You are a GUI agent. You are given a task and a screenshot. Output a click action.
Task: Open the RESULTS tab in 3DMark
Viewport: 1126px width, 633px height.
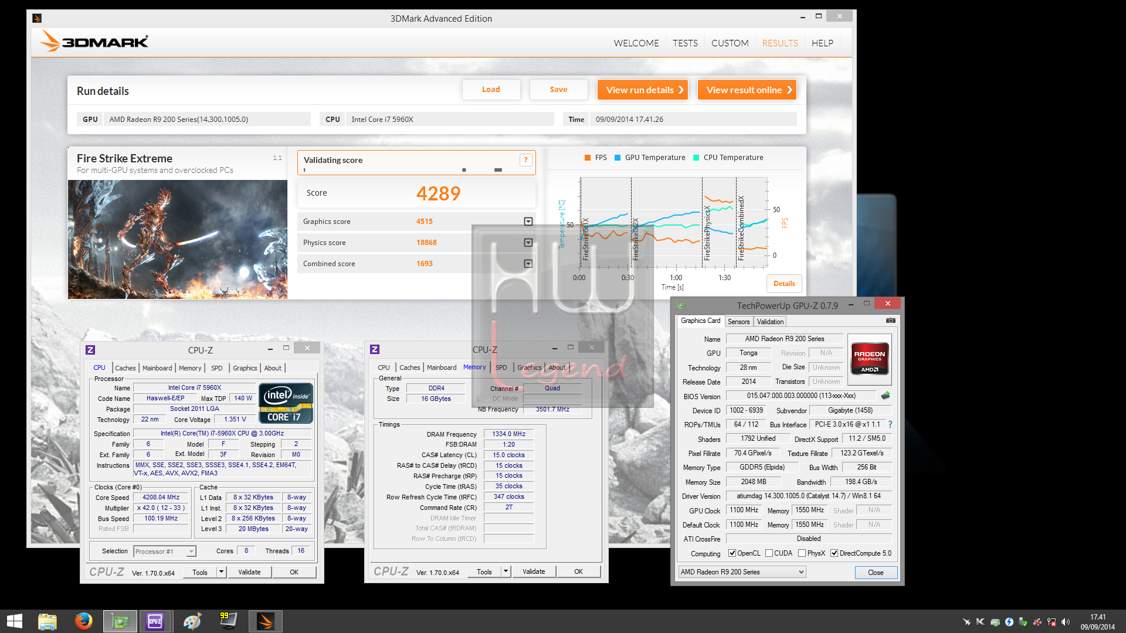(780, 43)
